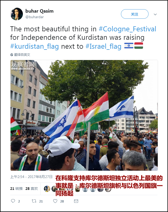Screen dimensions: 168x212
Task: Click 翻译自英文 translation label
Action: coord(22,55)
